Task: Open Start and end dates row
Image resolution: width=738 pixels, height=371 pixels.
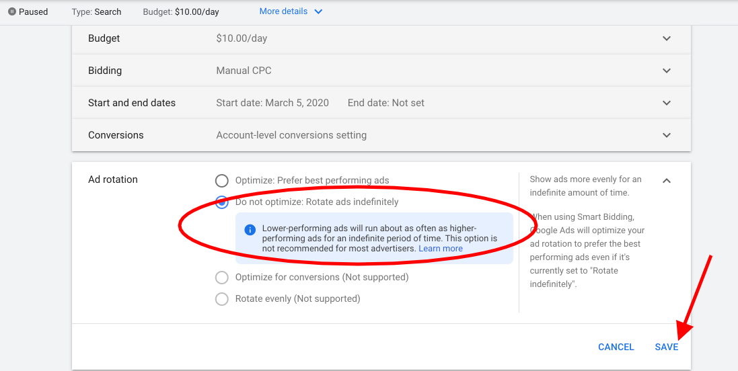Action: [x=381, y=103]
